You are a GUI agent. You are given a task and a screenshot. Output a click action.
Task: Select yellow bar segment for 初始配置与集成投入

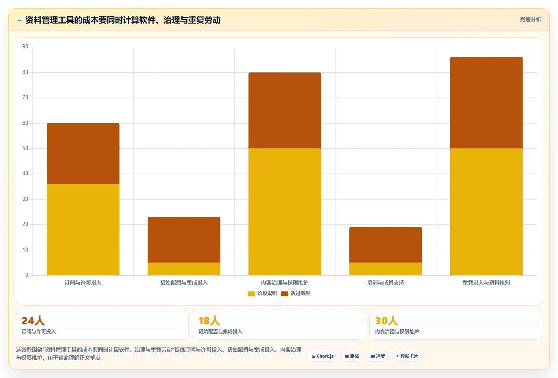tap(184, 269)
